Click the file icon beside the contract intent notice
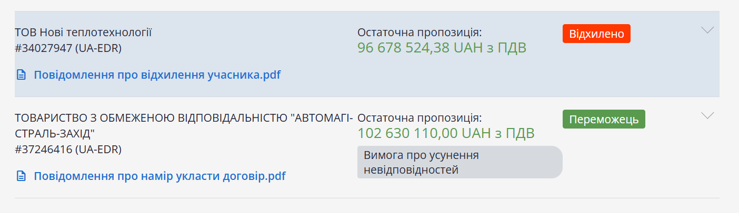This screenshot has width=739, height=213. pos(21,176)
